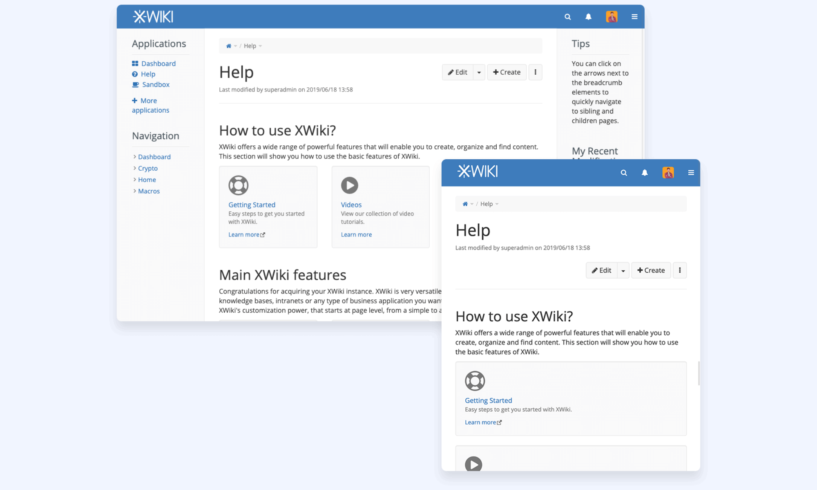Open Sandbox link under Applications
The height and width of the screenshot is (490, 817).
(x=156, y=85)
